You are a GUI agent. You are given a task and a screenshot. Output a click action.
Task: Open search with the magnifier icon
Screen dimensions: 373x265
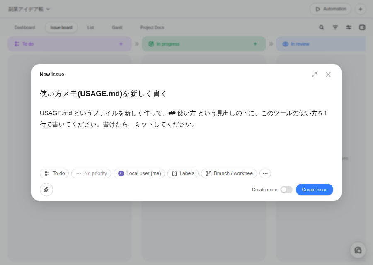click(321, 27)
